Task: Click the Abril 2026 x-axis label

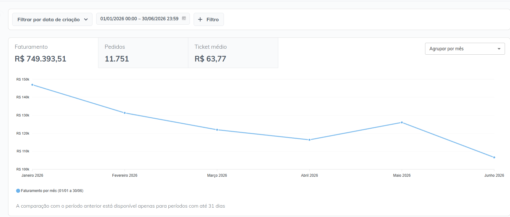Action: pos(309,175)
